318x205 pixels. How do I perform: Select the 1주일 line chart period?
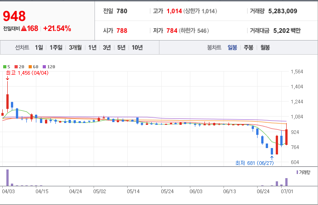[x=56, y=47]
